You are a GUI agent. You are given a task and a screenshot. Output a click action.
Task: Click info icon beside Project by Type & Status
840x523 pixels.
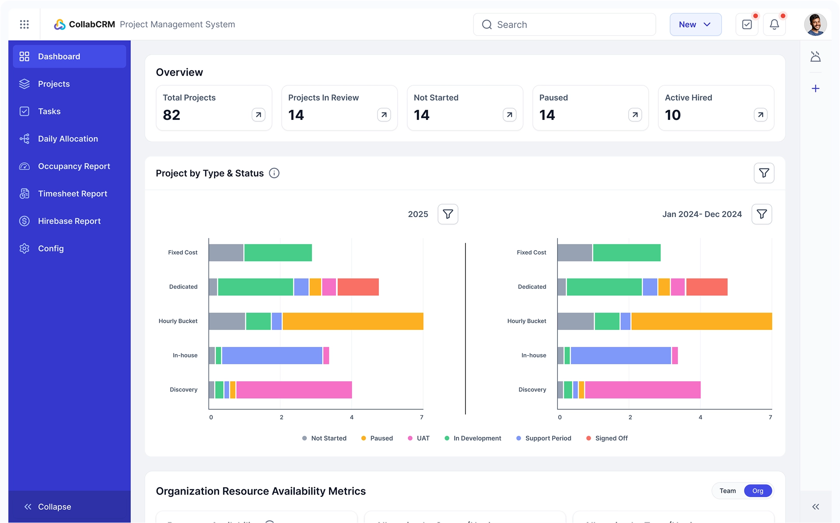click(274, 173)
